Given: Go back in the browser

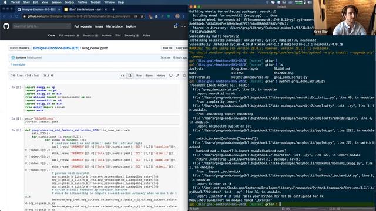Looking at the screenshot, I should tap(4, 16).
